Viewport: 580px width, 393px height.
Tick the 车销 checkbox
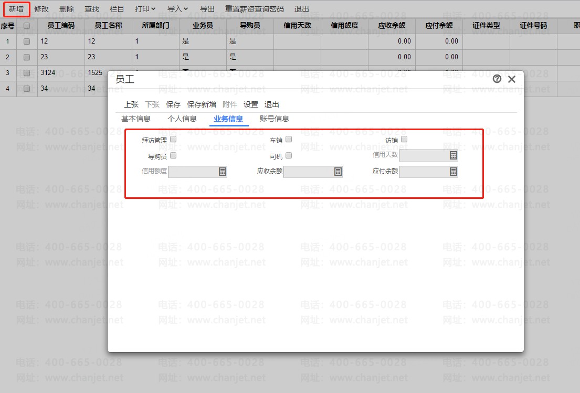coord(289,140)
